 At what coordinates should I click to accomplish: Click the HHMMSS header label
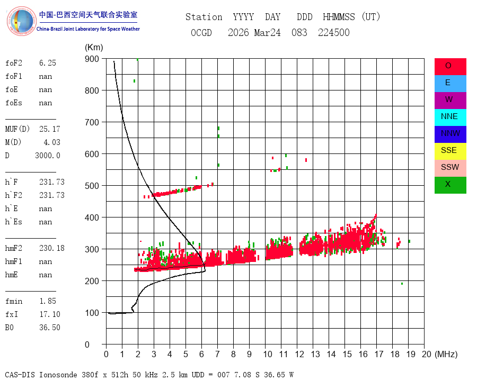coord(339,17)
